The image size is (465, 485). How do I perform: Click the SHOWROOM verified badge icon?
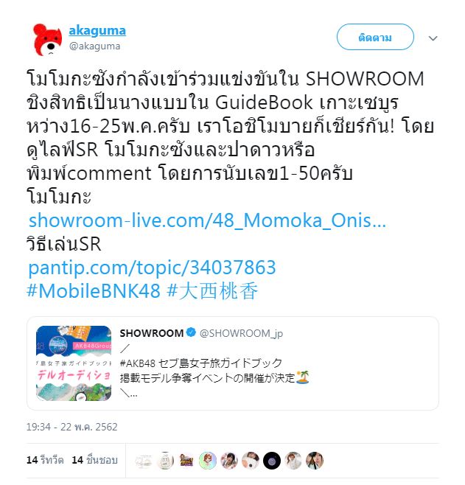click(x=191, y=333)
